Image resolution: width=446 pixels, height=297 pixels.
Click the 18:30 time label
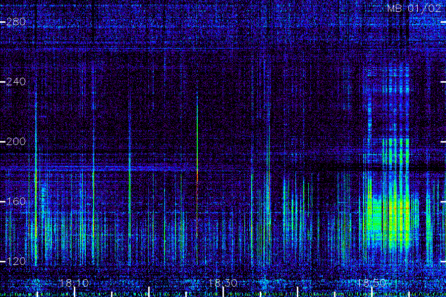pos(223,283)
